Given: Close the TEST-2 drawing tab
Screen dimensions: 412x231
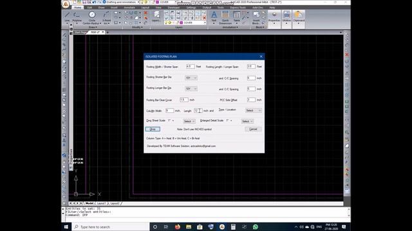Looking at the screenshot, I should 103,32.
